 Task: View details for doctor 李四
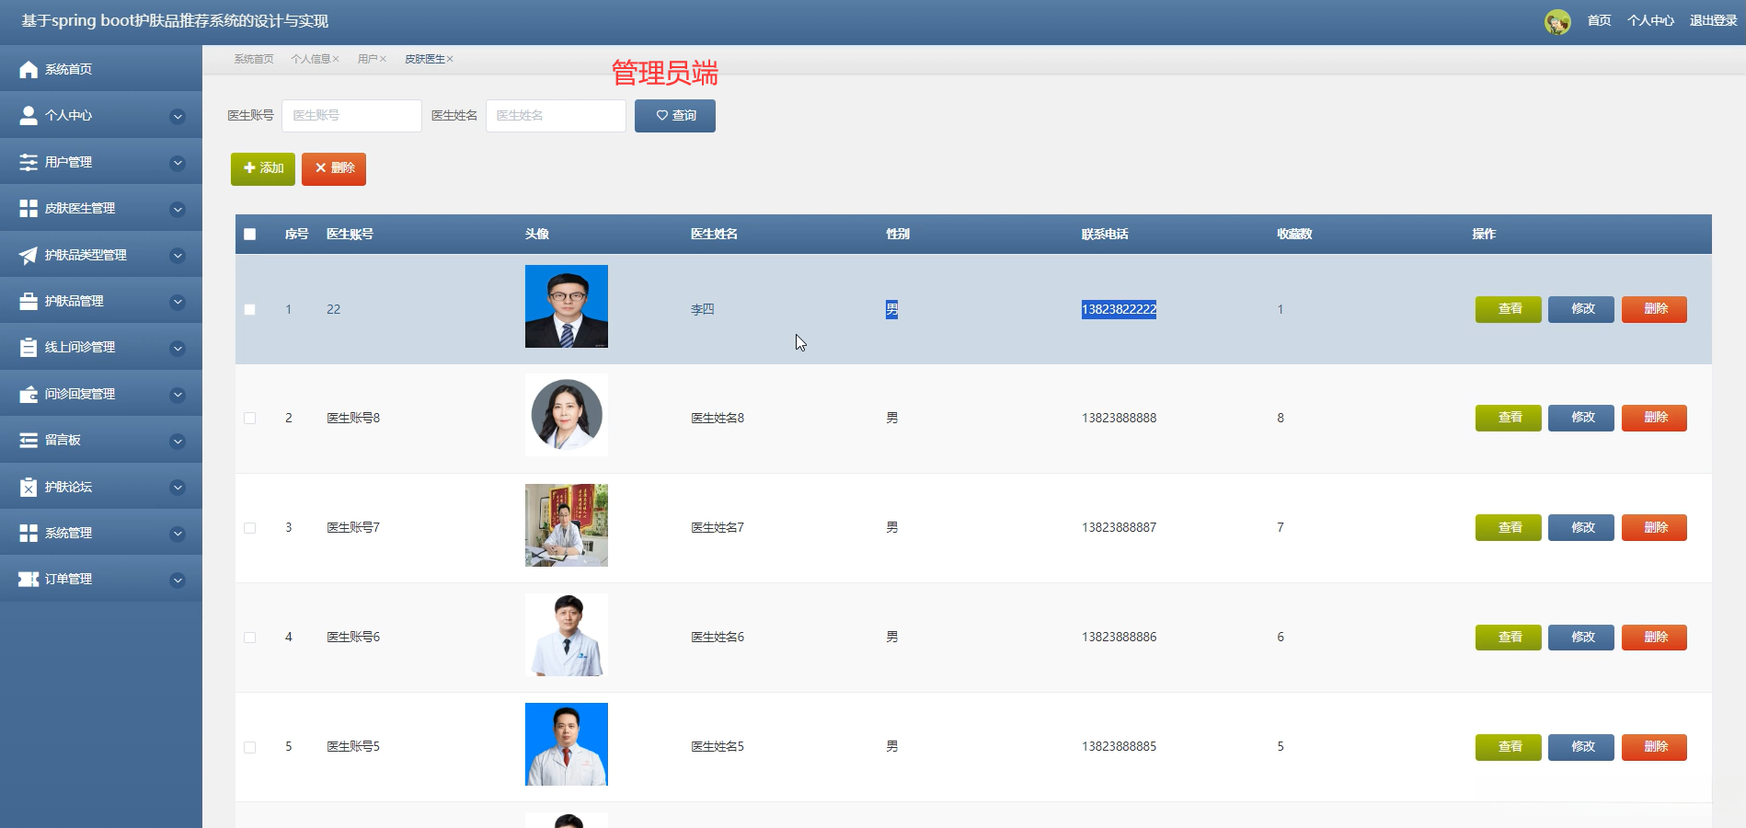click(1509, 309)
